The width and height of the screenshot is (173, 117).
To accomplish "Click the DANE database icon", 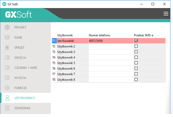I will (7, 37).
